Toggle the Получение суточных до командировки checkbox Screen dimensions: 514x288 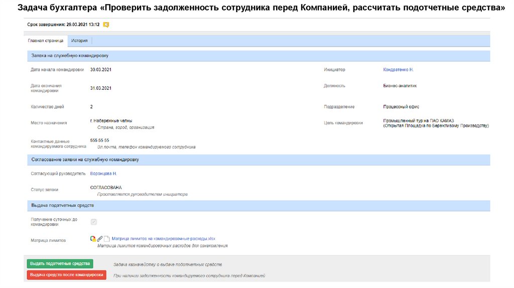[x=93, y=222]
